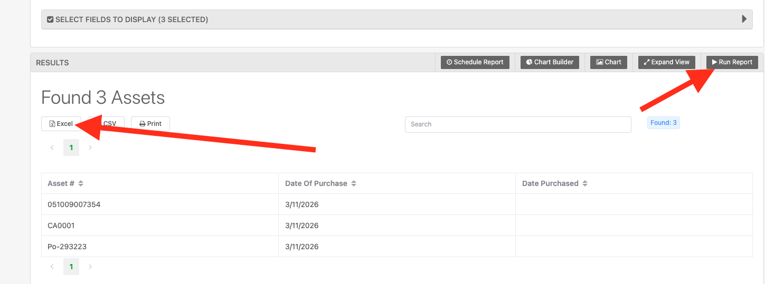Expand the results view
Screen dimensions: 765x284
pyautogui.click(x=666, y=62)
